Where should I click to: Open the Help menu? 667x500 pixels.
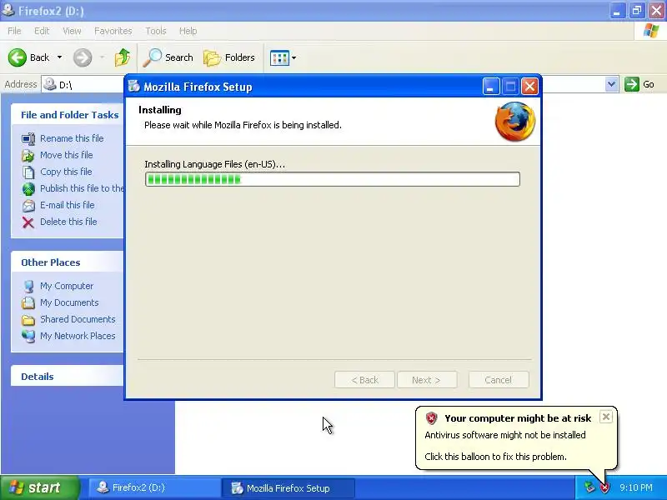(x=188, y=31)
